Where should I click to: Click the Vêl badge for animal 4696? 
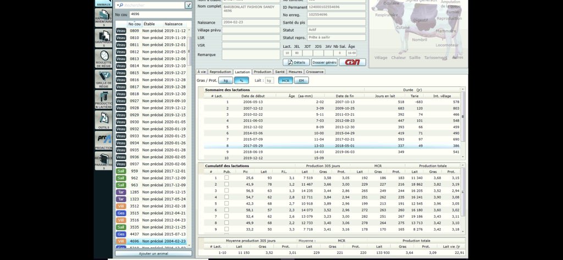(x=121, y=241)
